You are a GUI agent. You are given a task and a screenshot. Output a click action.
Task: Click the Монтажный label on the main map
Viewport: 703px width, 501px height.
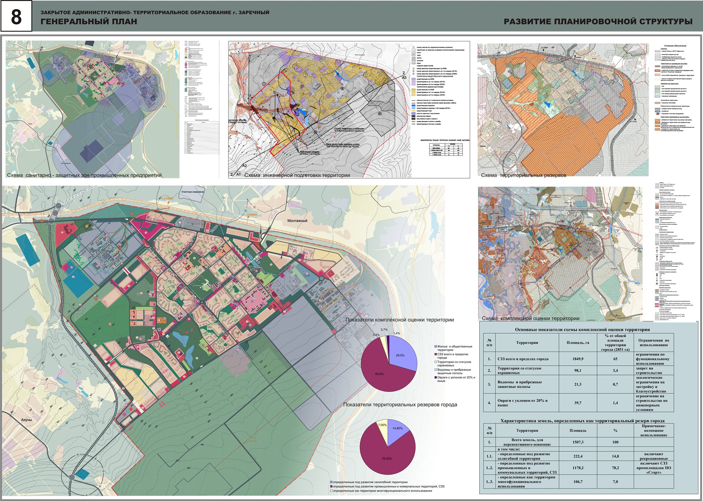click(x=297, y=221)
